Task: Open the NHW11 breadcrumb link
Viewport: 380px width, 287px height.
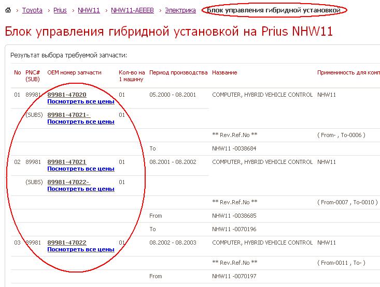Action: click(x=89, y=10)
